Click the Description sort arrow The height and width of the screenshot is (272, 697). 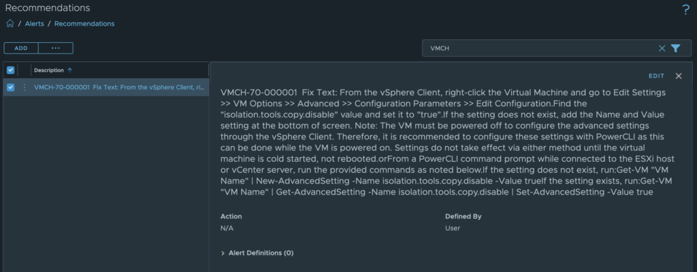[x=70, y=70]
